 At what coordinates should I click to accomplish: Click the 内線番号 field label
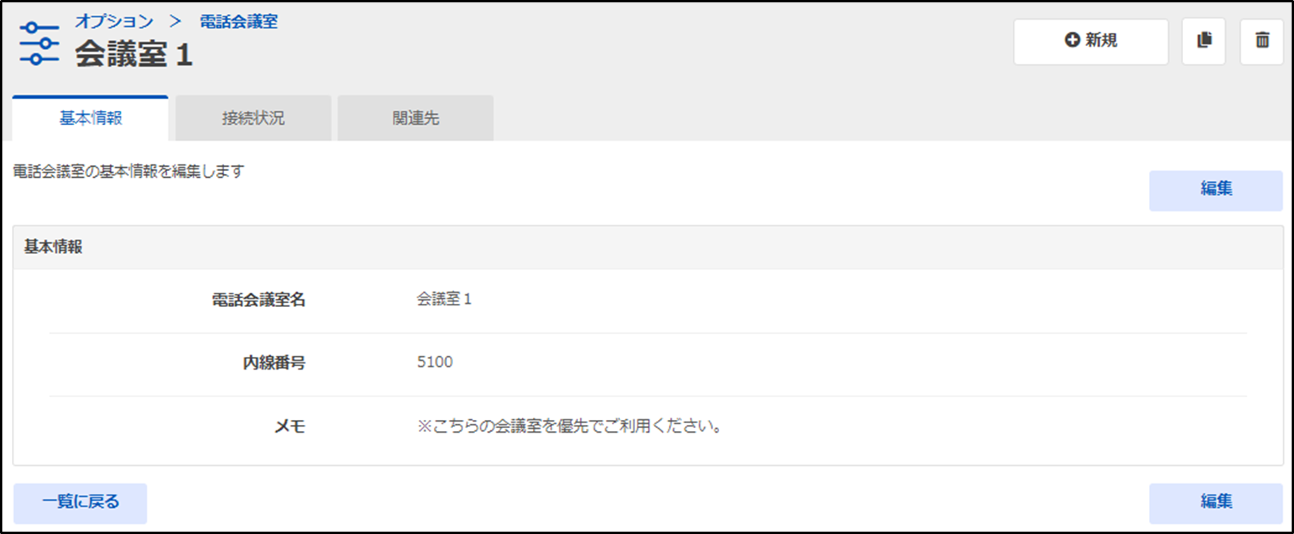tap(274, 363)
